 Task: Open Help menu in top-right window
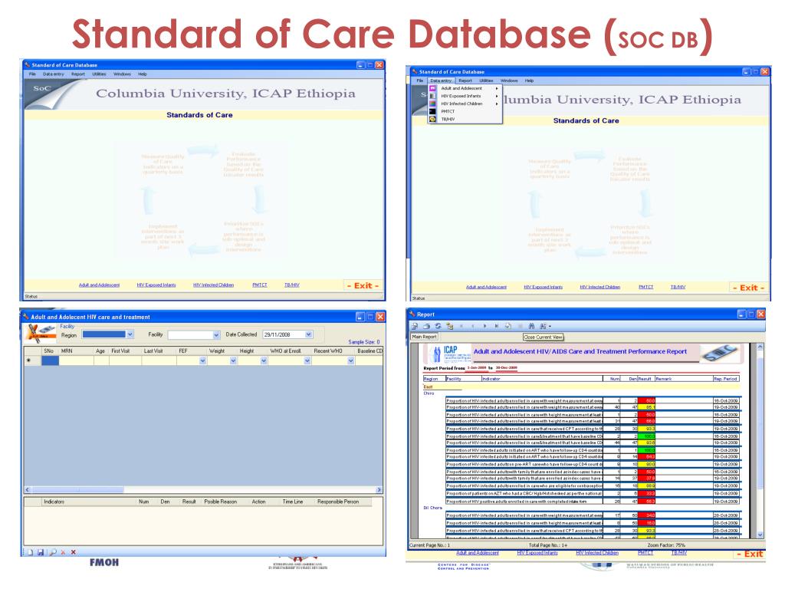point(529,81)
